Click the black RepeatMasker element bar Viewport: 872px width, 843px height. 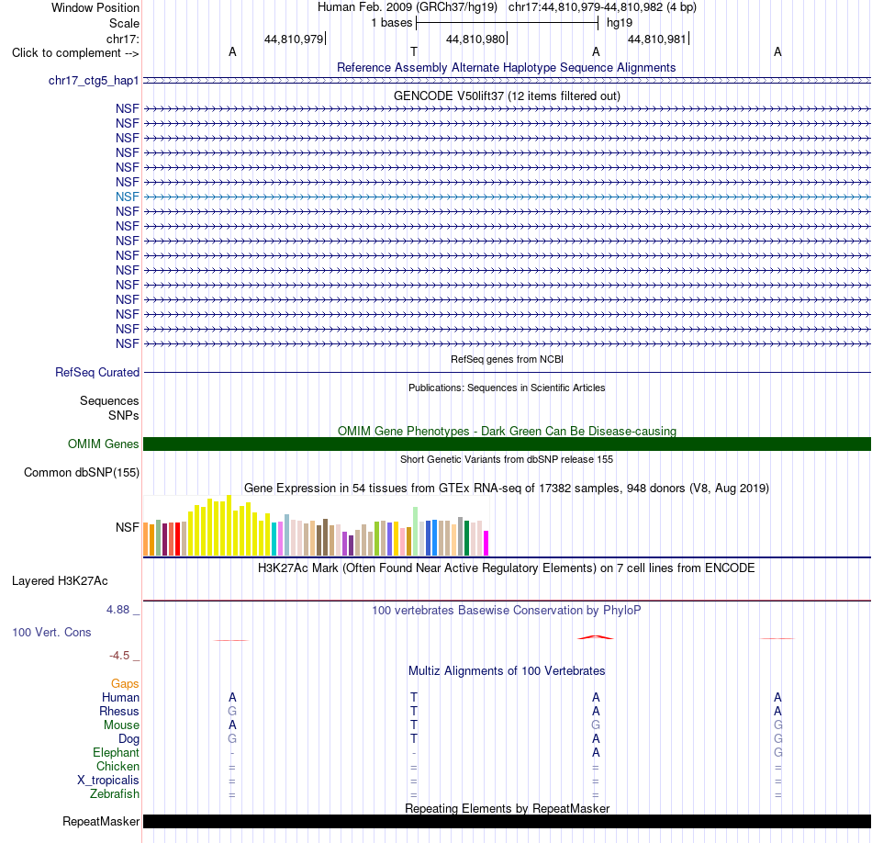507,821
